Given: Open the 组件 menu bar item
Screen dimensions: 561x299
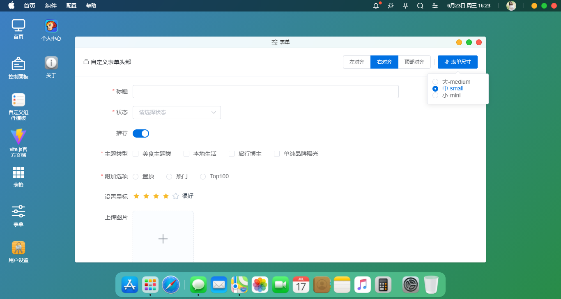Looking at the screenshot, I should pyautogui.click(x=51, y=6).
